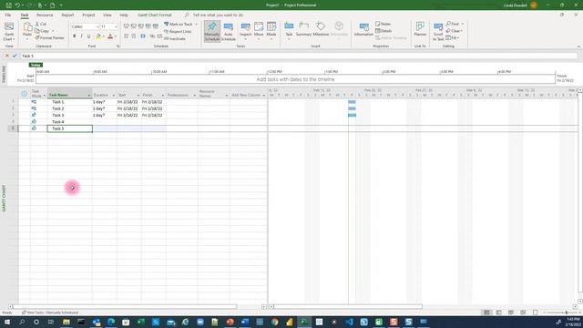Confirm the entry with the checkmark

(15, 56)
